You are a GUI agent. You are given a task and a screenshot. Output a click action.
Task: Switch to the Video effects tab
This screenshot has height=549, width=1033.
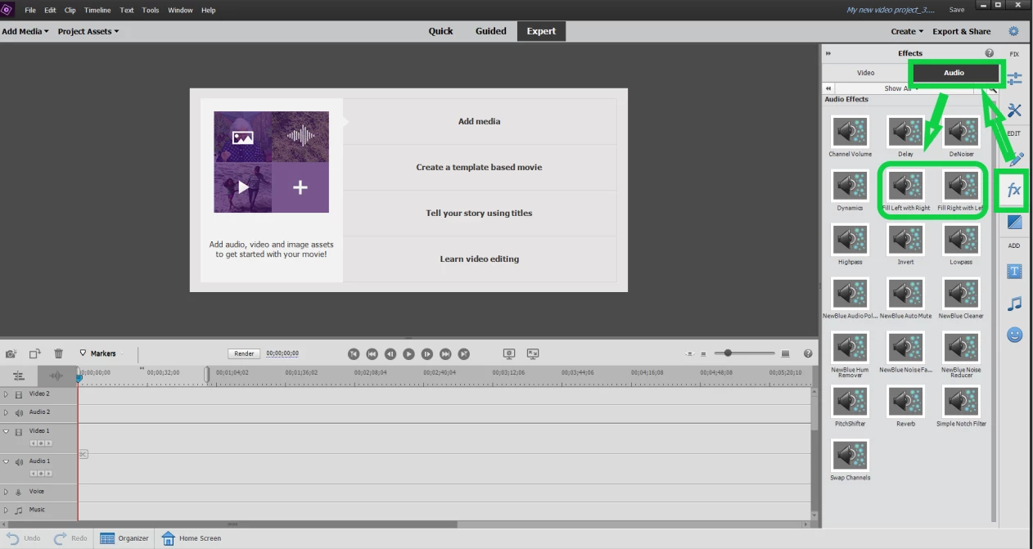(865, 73)
